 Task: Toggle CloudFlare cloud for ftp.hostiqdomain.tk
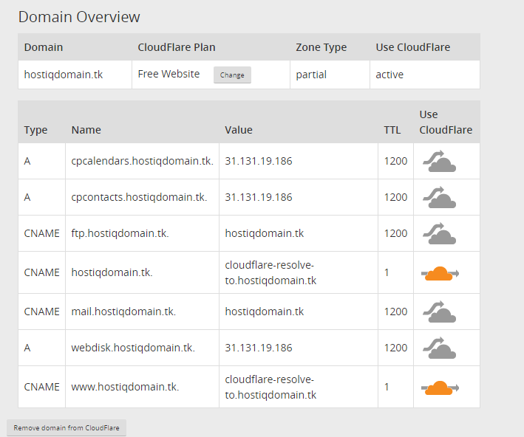click(439, 233)
